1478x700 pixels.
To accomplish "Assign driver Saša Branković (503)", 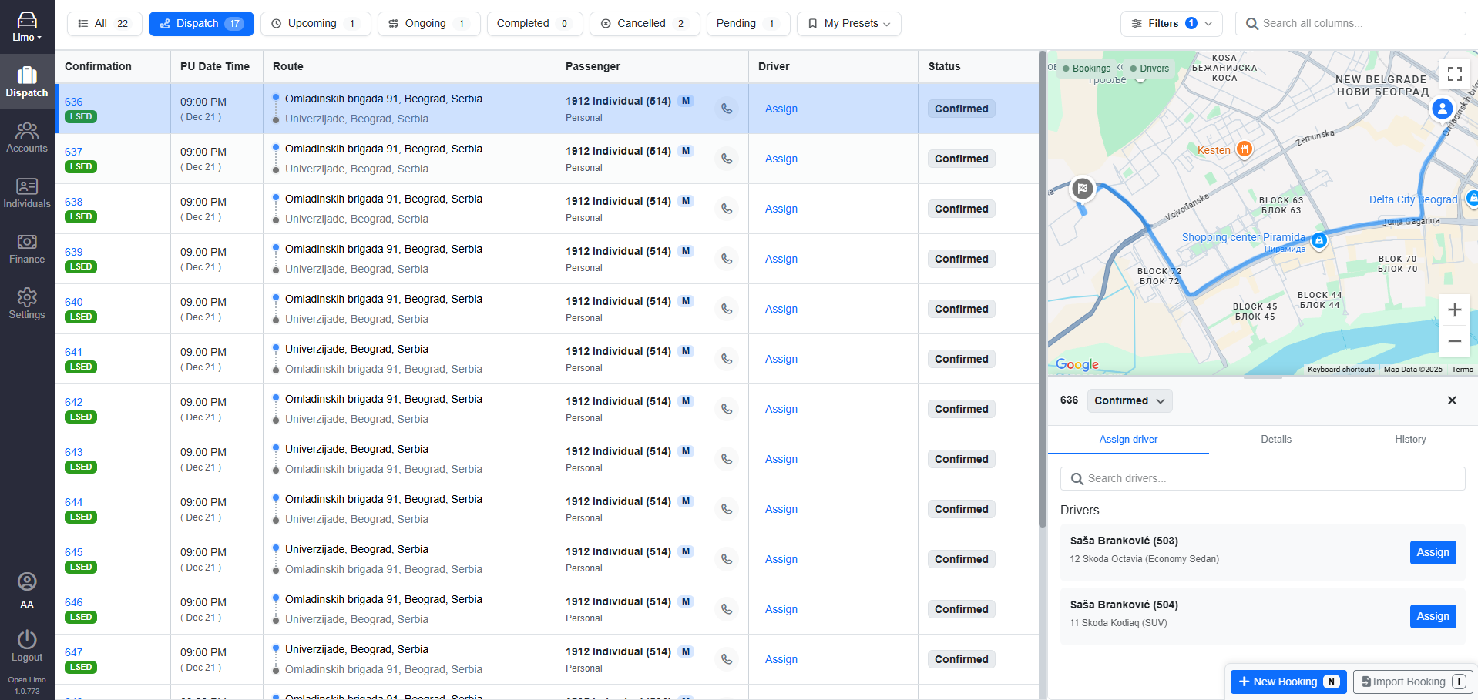I will pos(1432,552).
